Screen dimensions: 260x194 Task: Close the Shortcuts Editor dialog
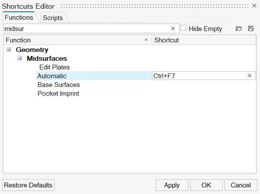tap(254, 6)
